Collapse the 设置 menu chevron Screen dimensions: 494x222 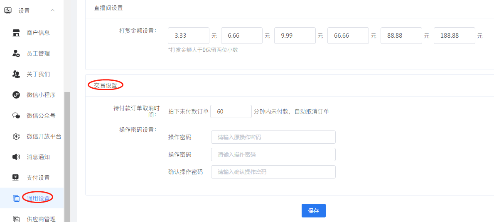(53, 10)
